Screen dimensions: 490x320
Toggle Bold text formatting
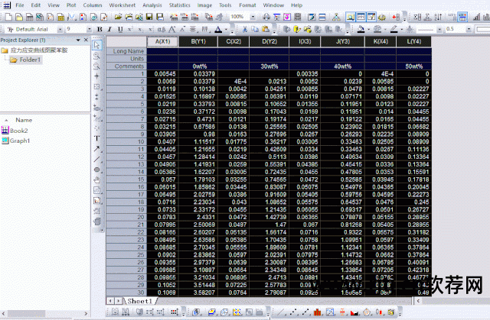pos(100,29)
